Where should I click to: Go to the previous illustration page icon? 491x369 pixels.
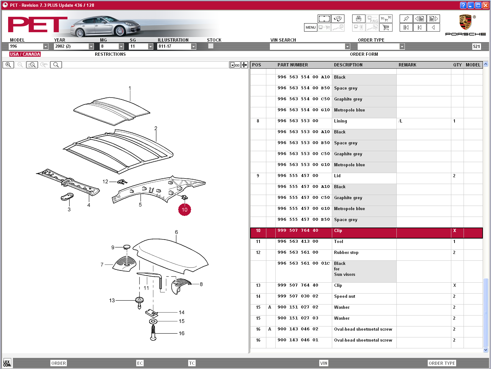(x=420, y=19)
